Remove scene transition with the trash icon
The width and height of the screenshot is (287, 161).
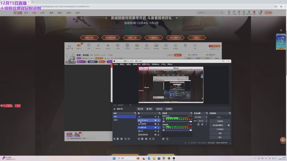(x=202, y=124)
